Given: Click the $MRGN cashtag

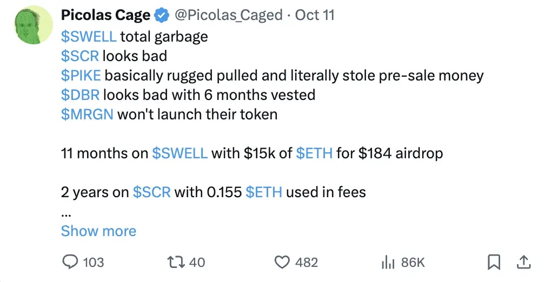Looking at the screenshot, I should (87, 115).
